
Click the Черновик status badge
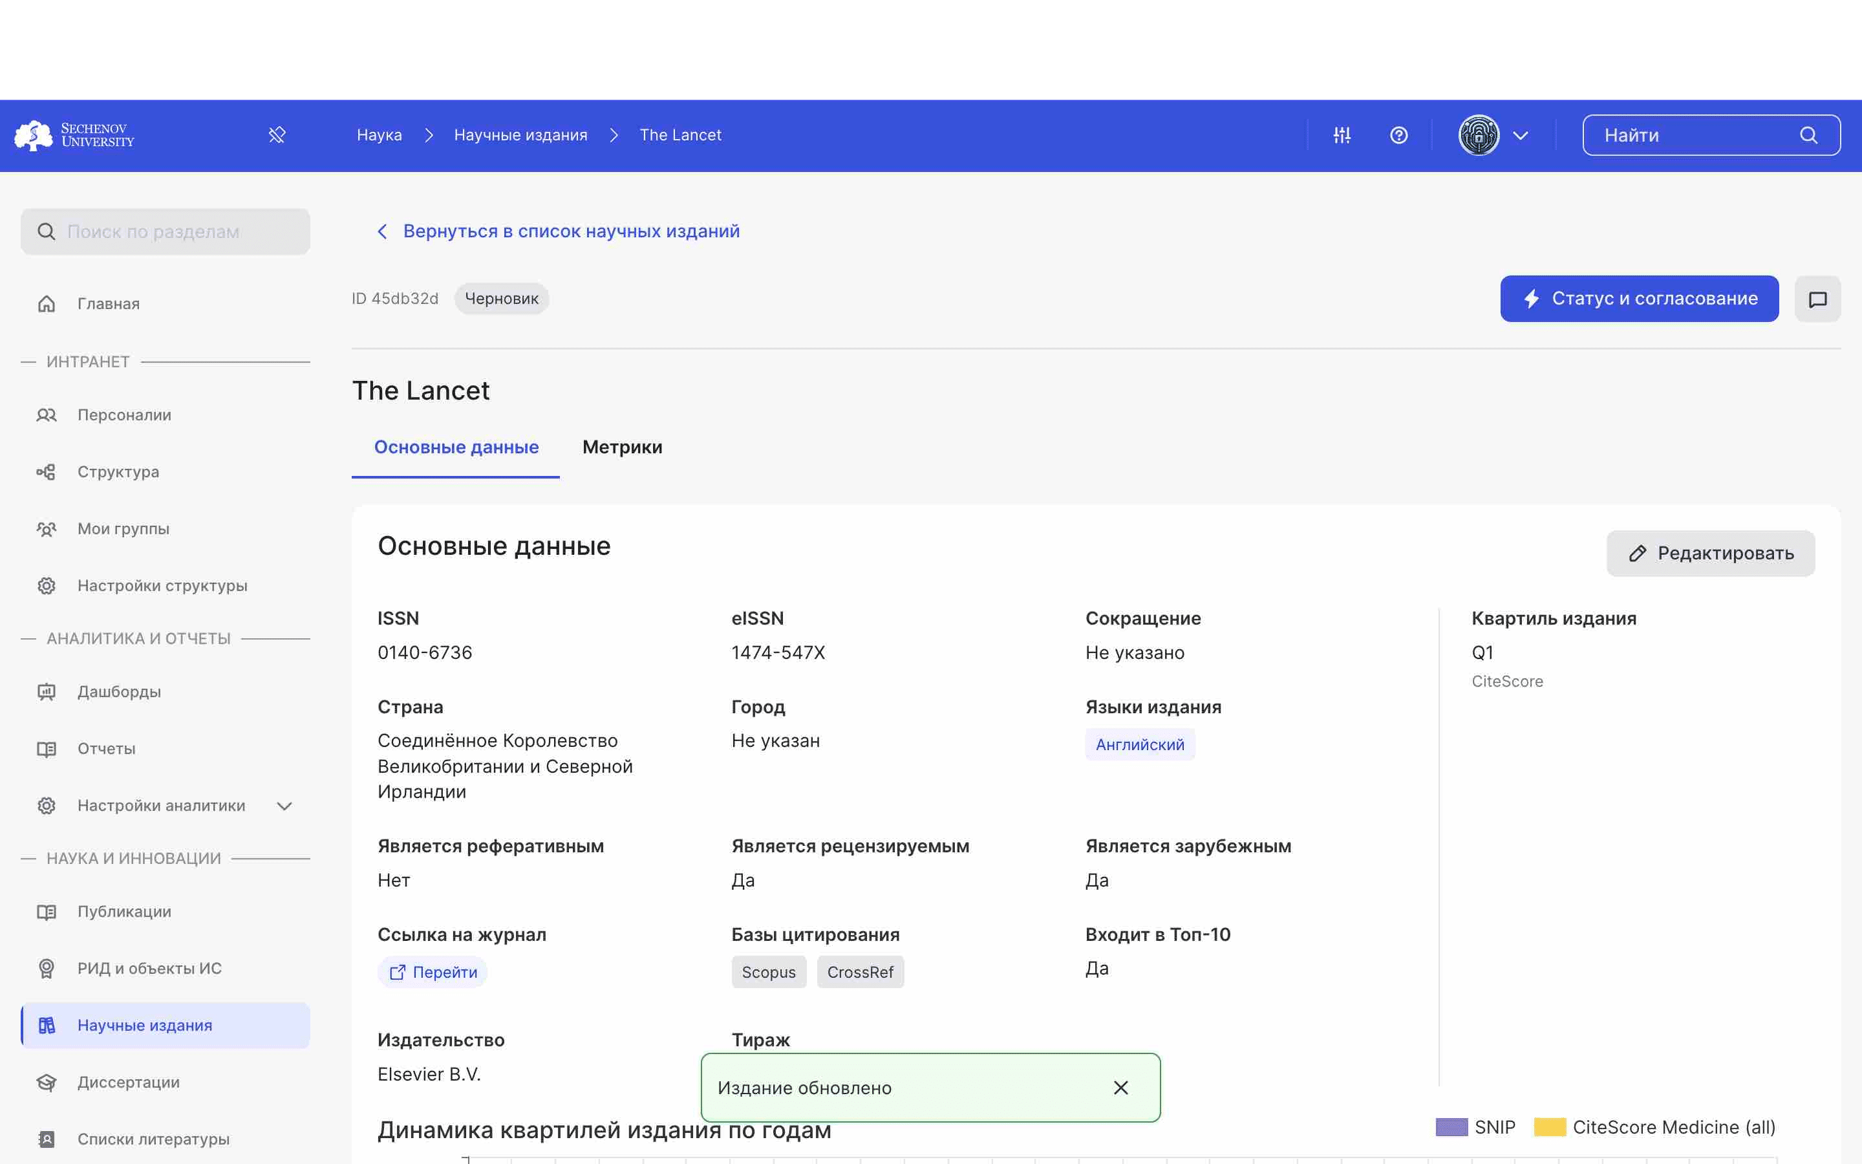[502, 299]
